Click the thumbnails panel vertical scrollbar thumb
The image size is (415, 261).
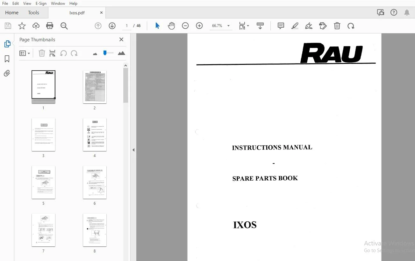(125, 85)
